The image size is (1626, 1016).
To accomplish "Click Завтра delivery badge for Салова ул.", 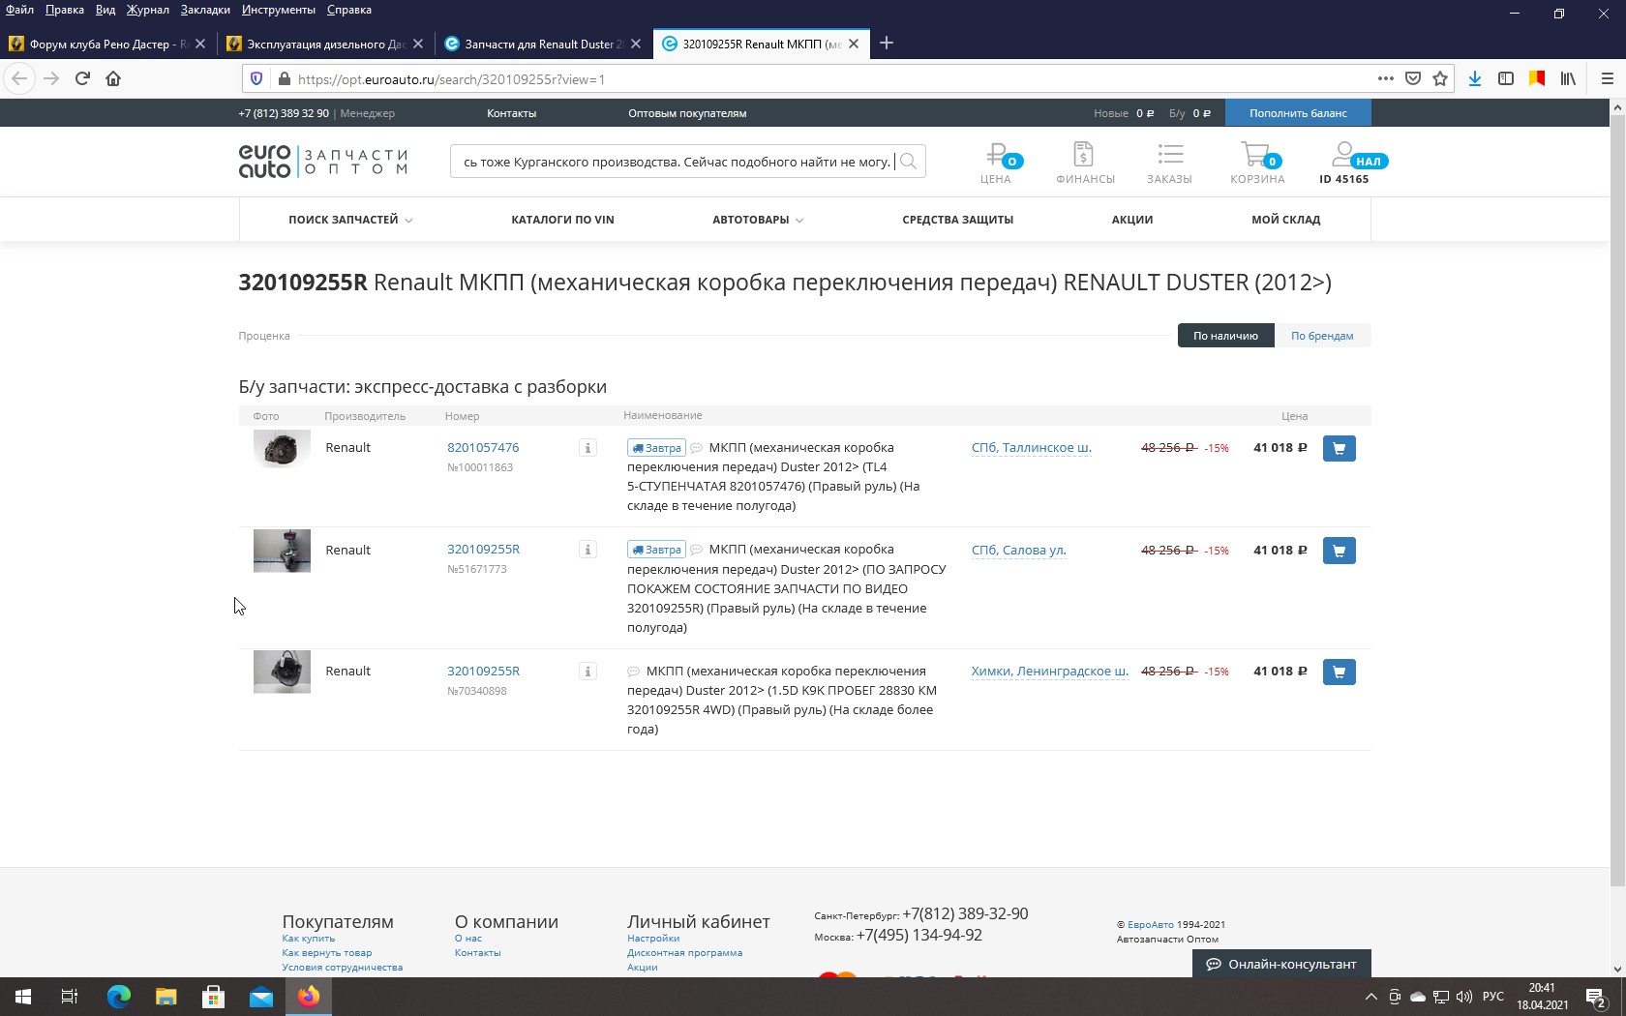I will [656, 550].
